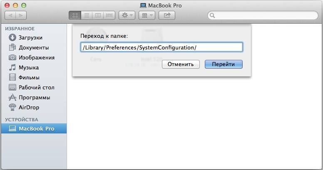
Task: Click the Перейти button
Action: coord(224,64)
